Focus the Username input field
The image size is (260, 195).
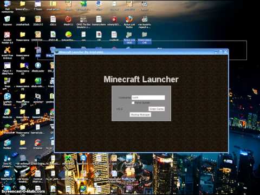148,97
